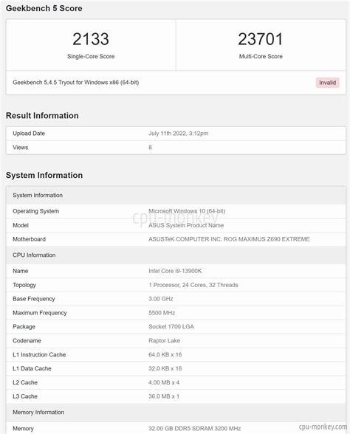Click the Invalid status badge

328,83
